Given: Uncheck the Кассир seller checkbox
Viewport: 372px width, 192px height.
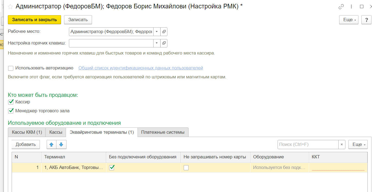Looking at the screenshot, I should [x=11, y=102].
